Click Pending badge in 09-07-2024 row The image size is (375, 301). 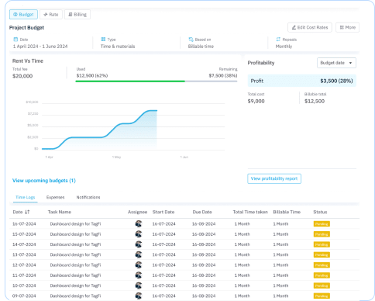[x=322, y=296]
